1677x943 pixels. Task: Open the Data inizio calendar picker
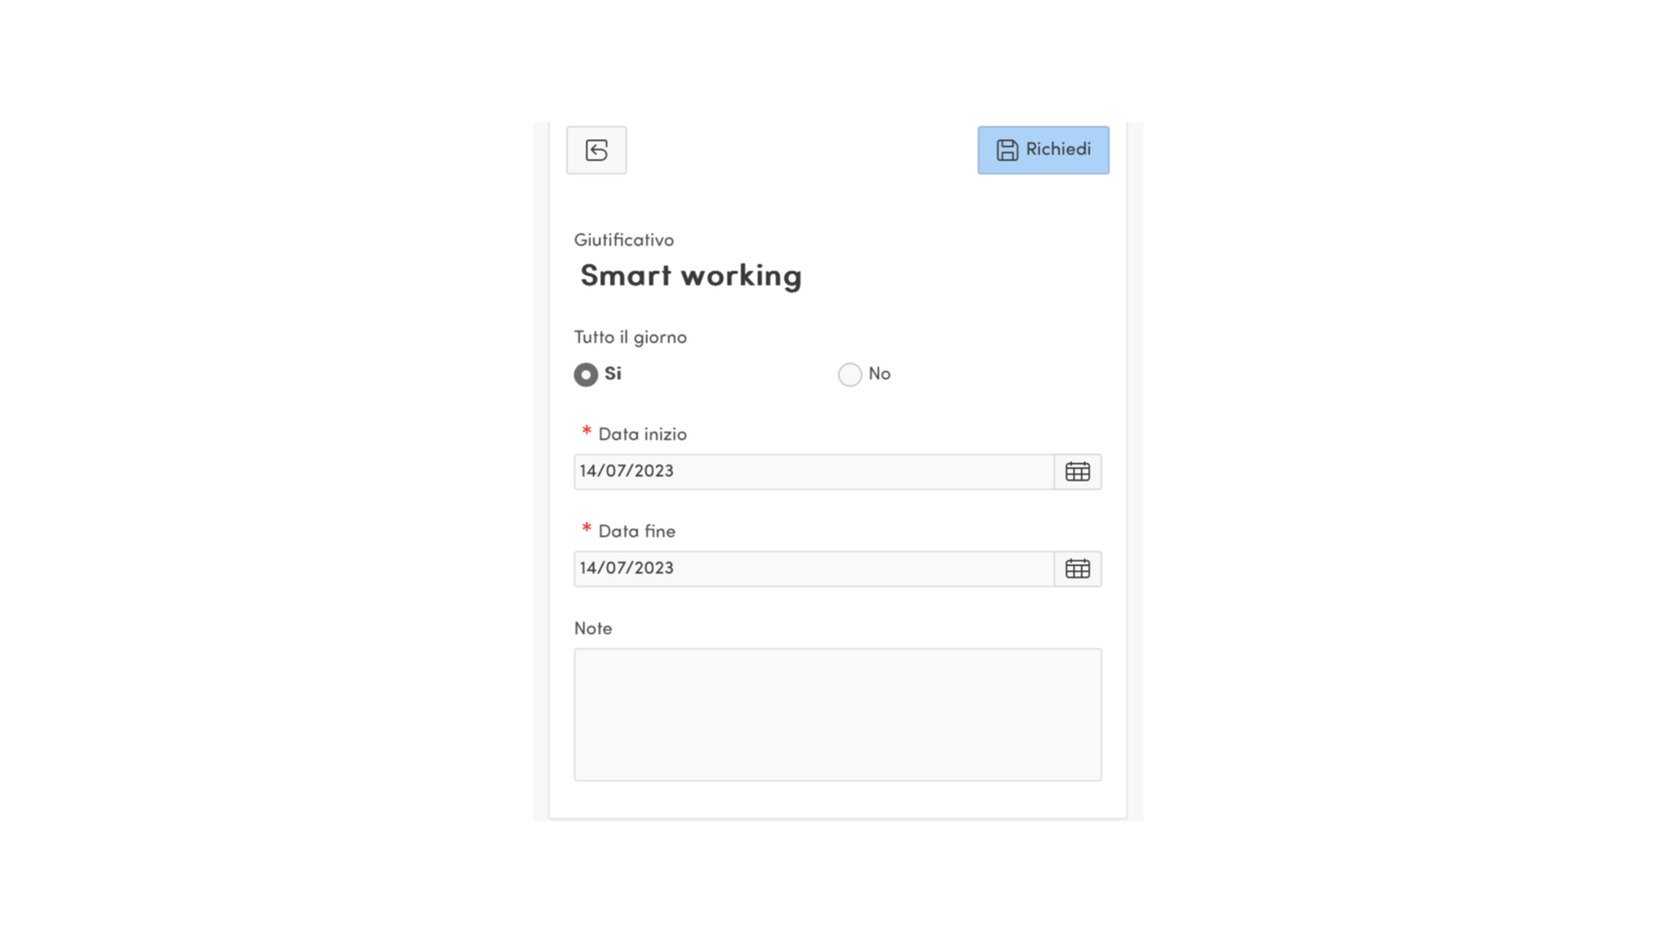click(1077, 471)
